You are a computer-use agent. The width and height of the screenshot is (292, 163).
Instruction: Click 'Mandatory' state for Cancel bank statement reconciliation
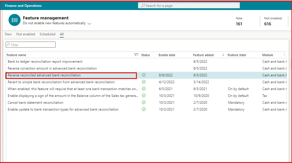236,103
